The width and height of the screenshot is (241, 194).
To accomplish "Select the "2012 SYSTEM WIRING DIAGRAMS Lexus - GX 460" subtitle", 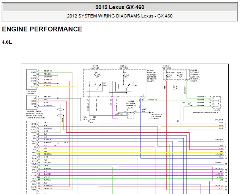I will (120, 16).
